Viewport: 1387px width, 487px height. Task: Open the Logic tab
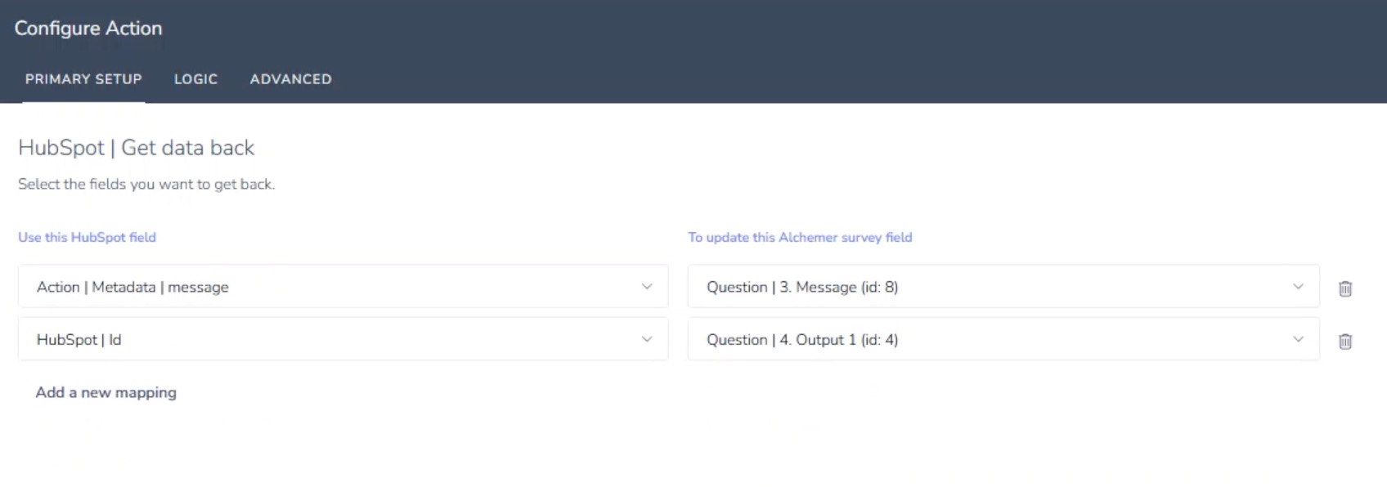195,79
